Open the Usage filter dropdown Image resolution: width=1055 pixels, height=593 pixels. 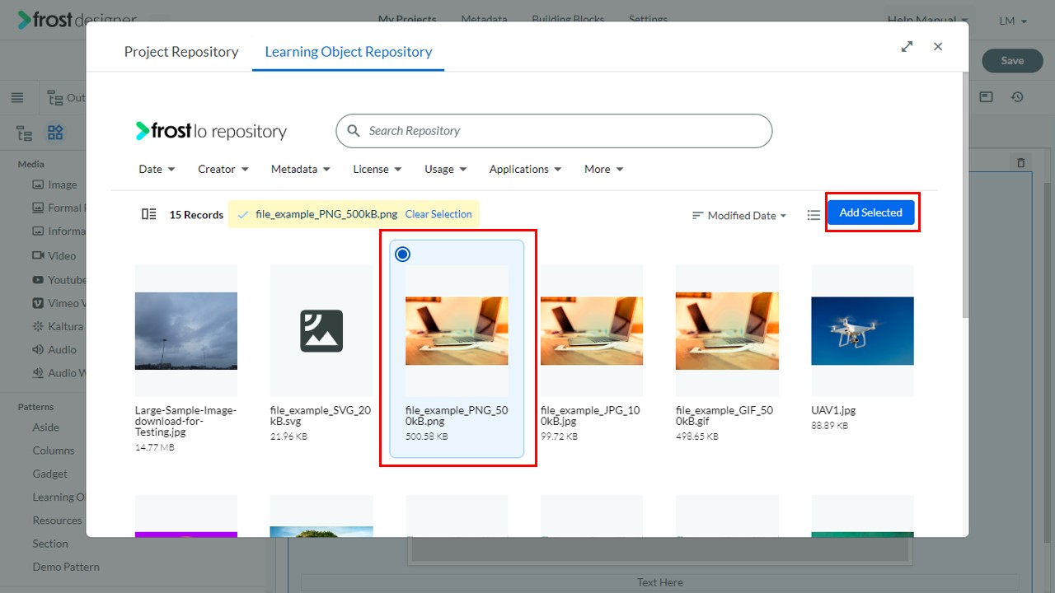point(446,169)
